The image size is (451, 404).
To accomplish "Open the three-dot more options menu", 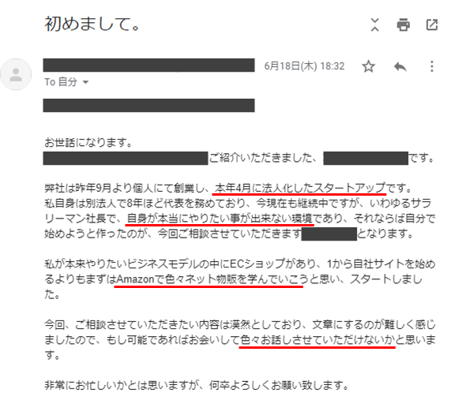I will (x=431, y=66).
